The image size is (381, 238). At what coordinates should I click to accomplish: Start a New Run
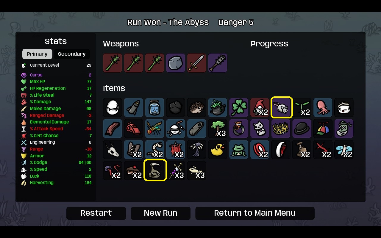click(160, 213)
